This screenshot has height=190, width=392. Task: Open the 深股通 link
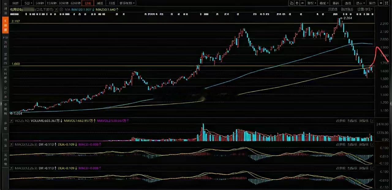point(332,9)
